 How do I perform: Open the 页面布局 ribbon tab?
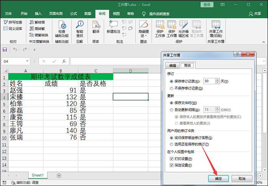pyautogui.click(x=56, y=13)
